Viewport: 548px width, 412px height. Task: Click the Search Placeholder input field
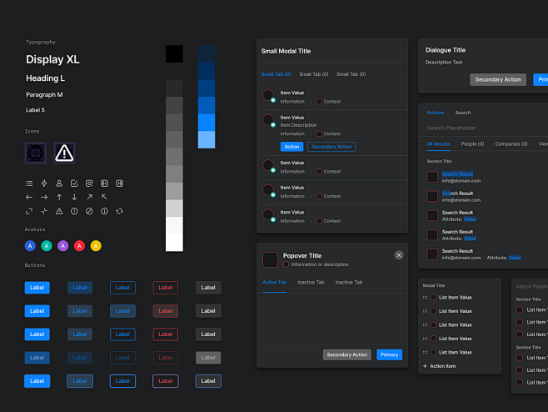pyautogui.click(x=483, y=128)
